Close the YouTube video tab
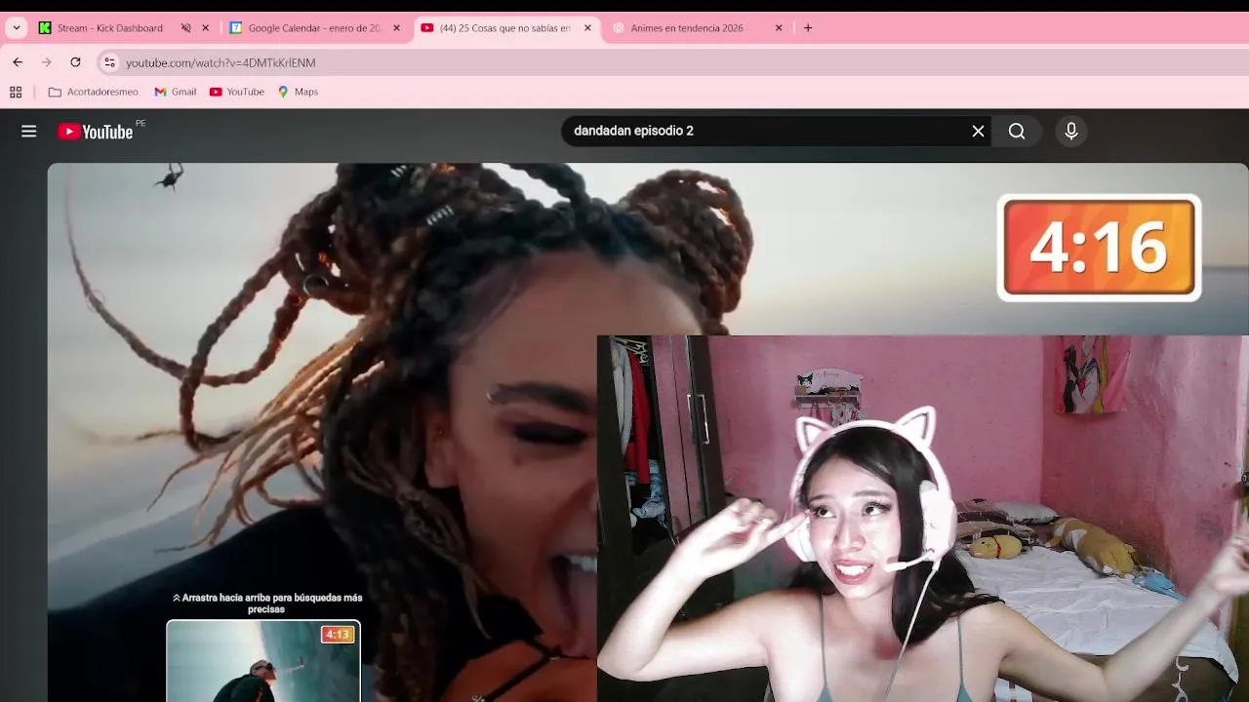Image resolution: width=1249 pixels, height=702 pixels. click(x=587, y=28)
